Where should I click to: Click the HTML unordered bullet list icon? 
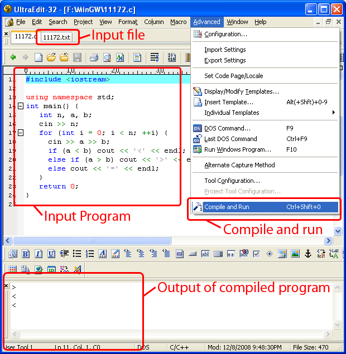coord(77,254)
